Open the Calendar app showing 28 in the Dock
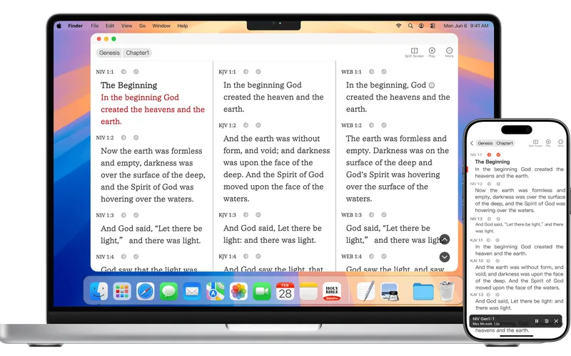The image size is (571, 356). tap(285, 291)
